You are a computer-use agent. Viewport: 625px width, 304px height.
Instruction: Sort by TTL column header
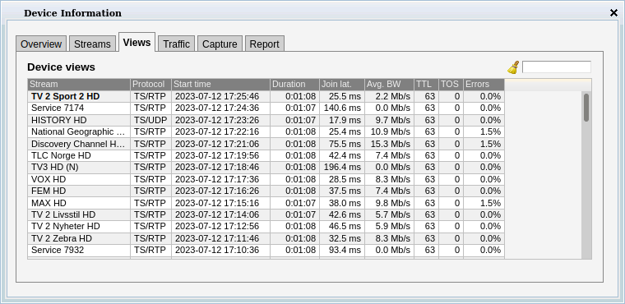click(426, 85)
